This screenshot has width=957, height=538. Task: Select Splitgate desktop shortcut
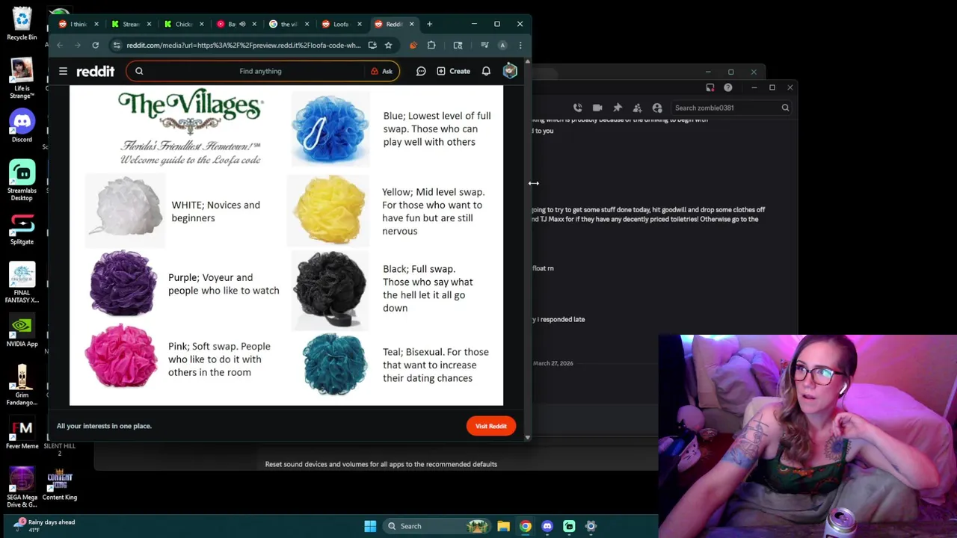(22, 229)
